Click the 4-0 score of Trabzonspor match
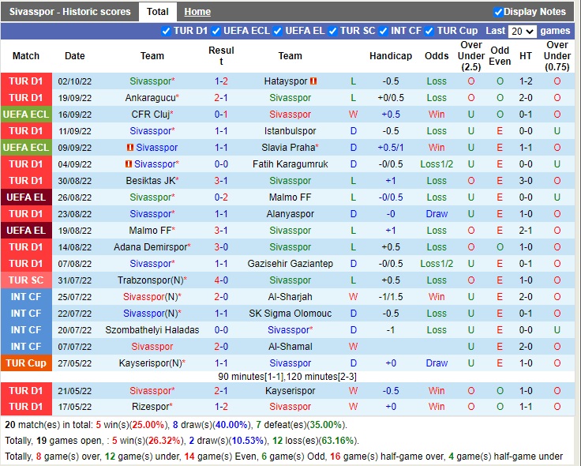Viewport: 581px width, 466px height. point(221,280)
